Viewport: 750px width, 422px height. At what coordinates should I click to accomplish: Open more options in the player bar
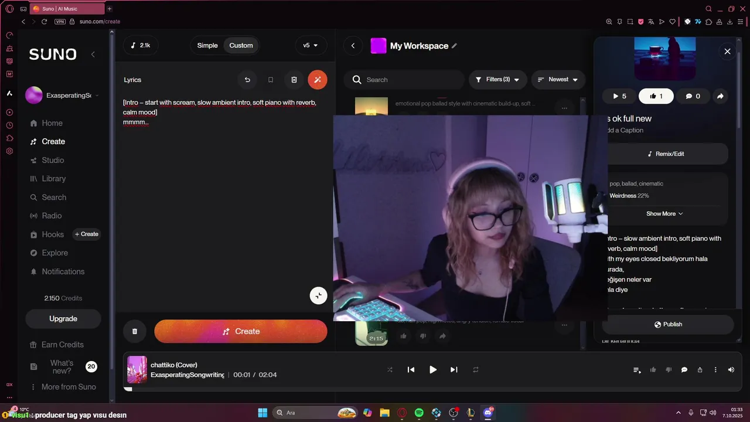715,370
